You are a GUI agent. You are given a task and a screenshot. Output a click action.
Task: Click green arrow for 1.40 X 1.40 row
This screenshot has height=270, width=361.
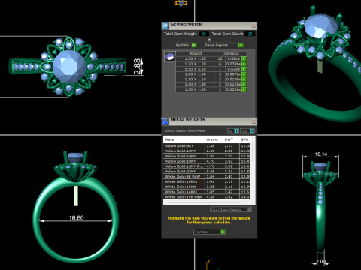[x=244, y=84]
